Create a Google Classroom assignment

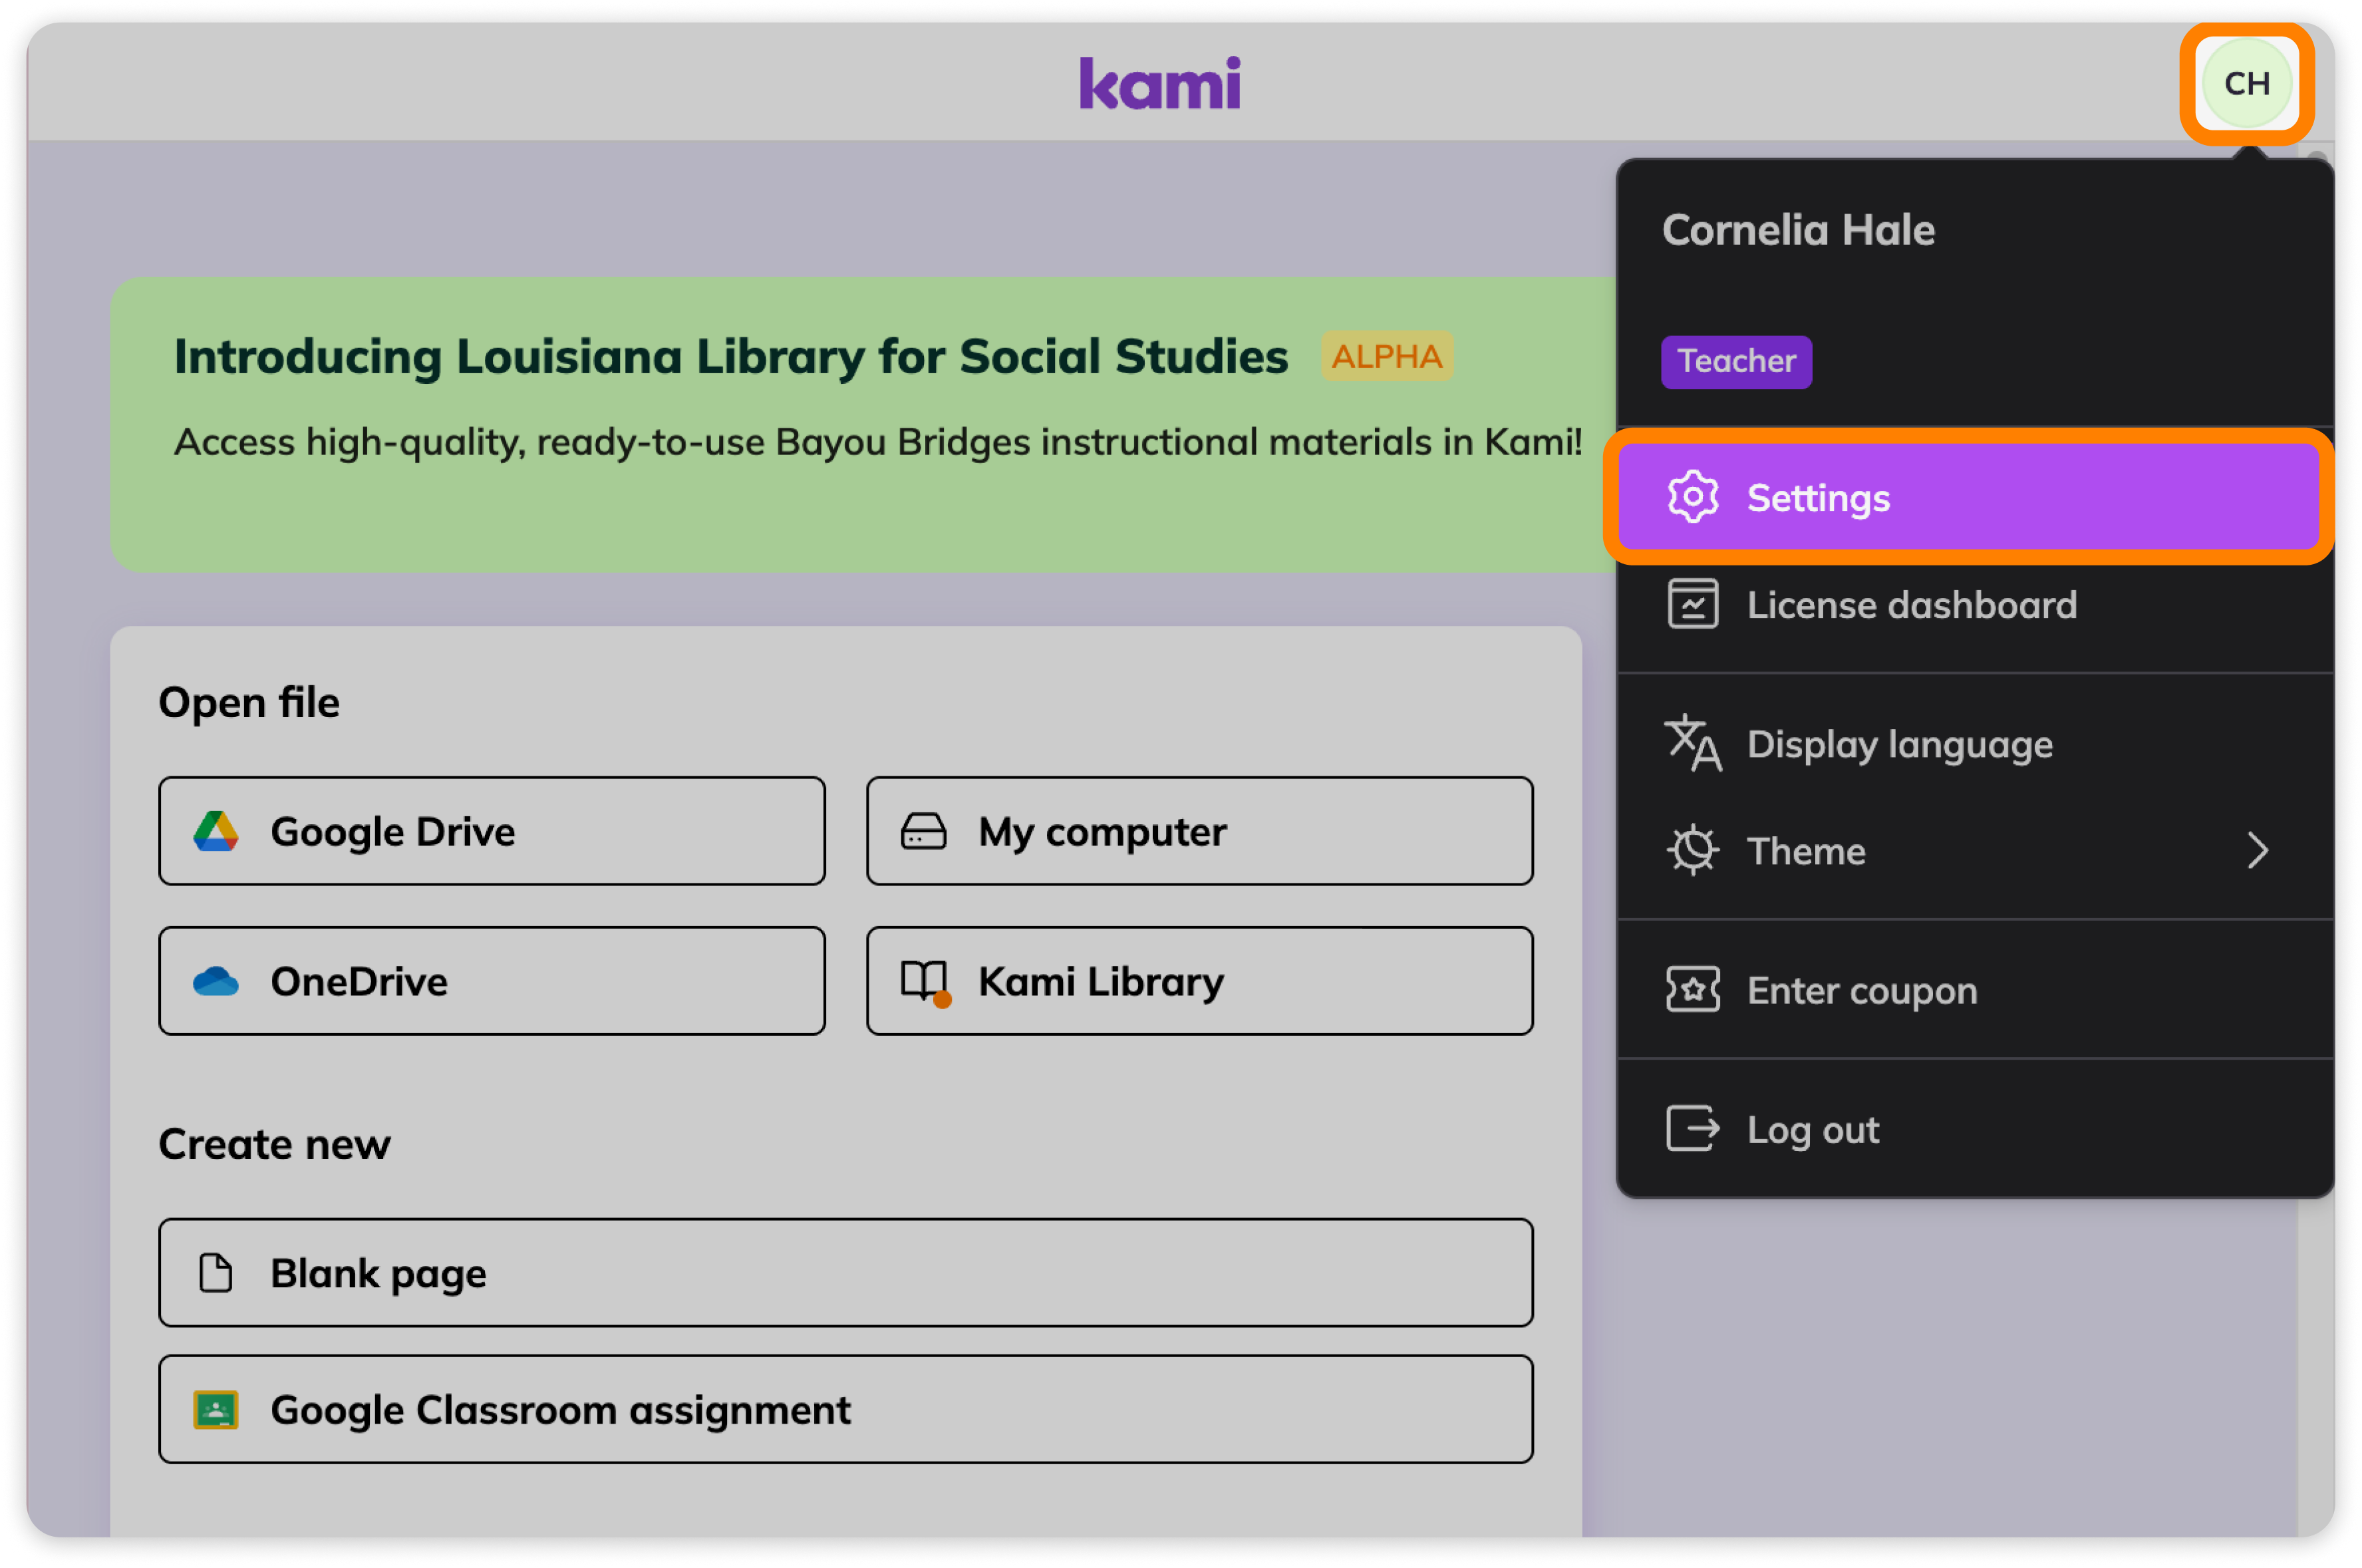coord(845,1410)
